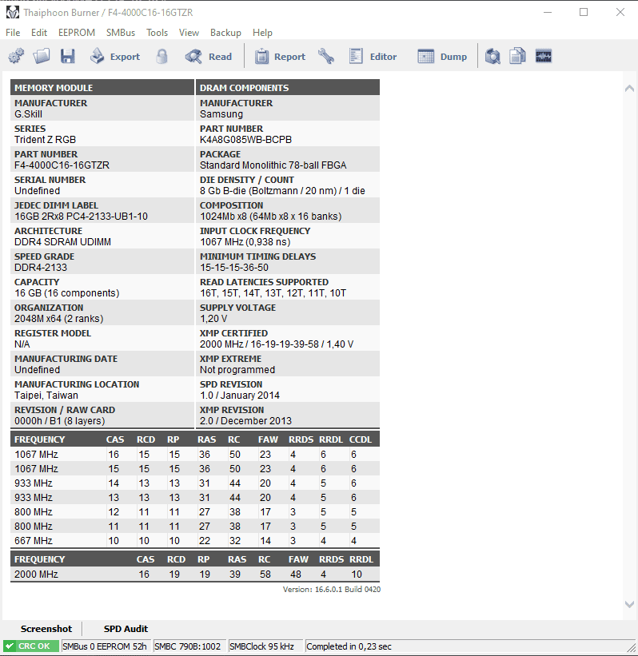
Task: Click the Read SPD button
Action: (209, 56)
